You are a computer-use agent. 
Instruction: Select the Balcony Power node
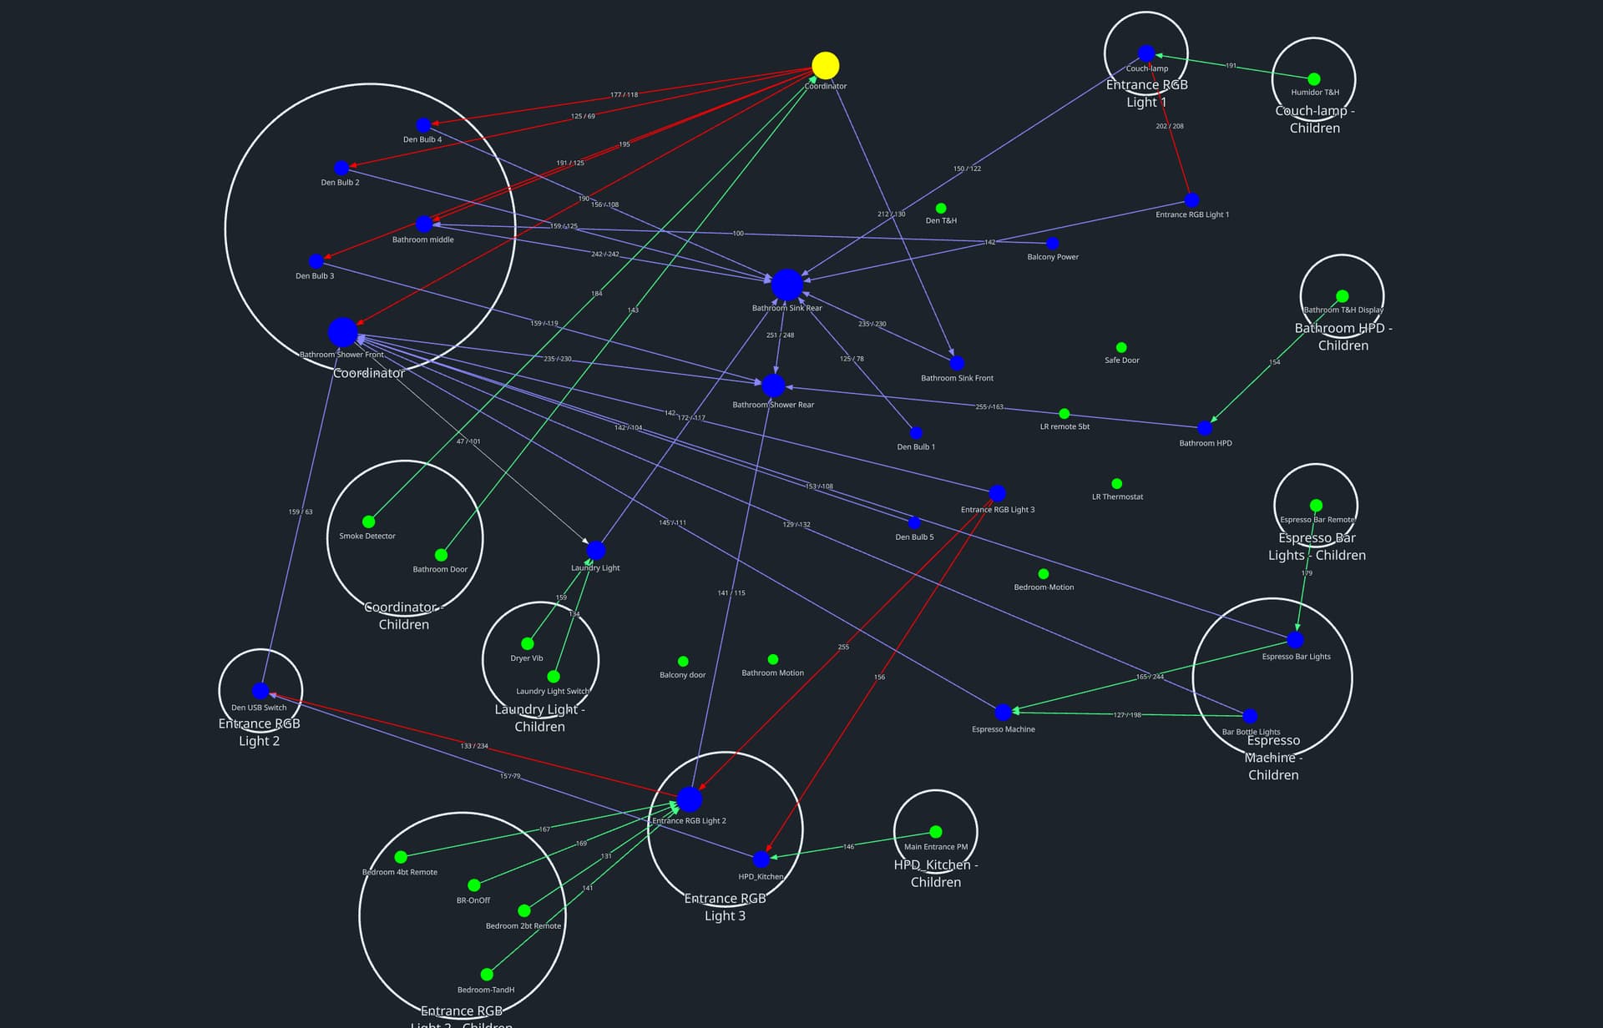(1052, 244)
